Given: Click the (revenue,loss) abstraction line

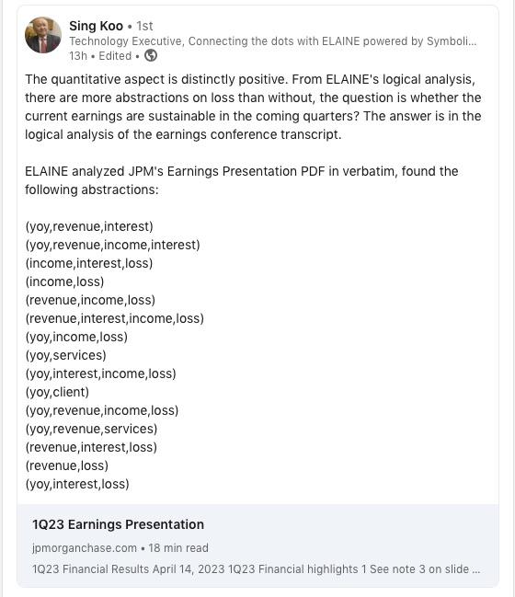Looking at the screenshot, I should tap(67, 465).
